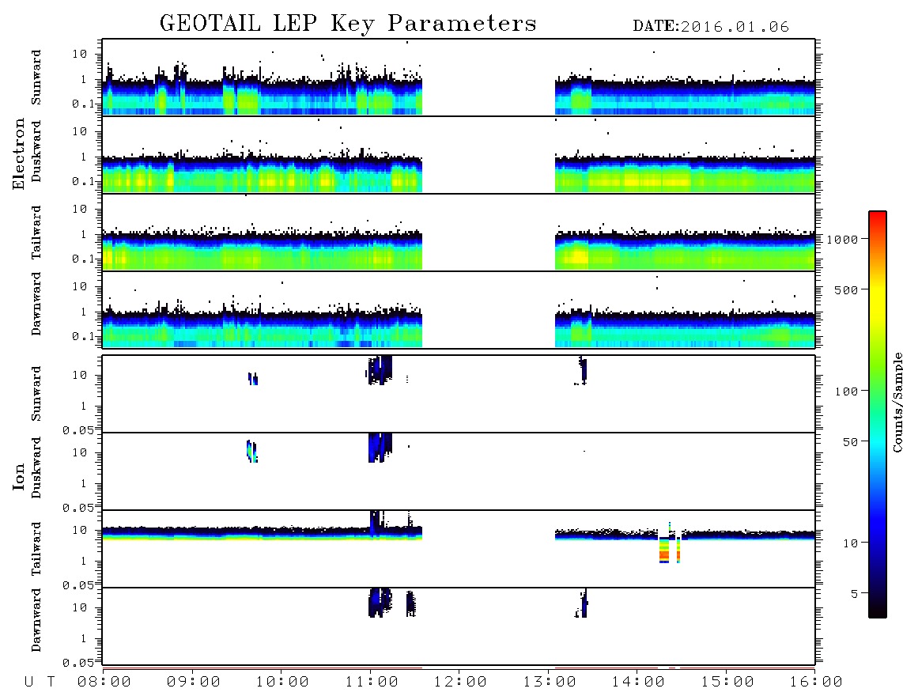Click the vertical Electron group label
Image resolution: width=903 pixels, height=696 pixels.
[19, 153]
